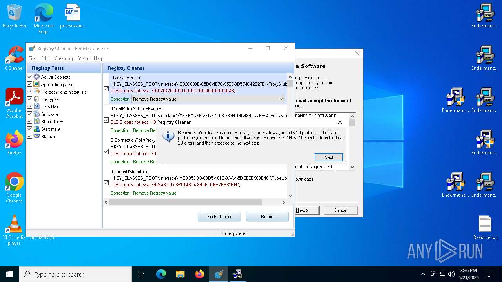Open File Explorer from taskbar
Screen dimensions: 502x282
[180, 274]
